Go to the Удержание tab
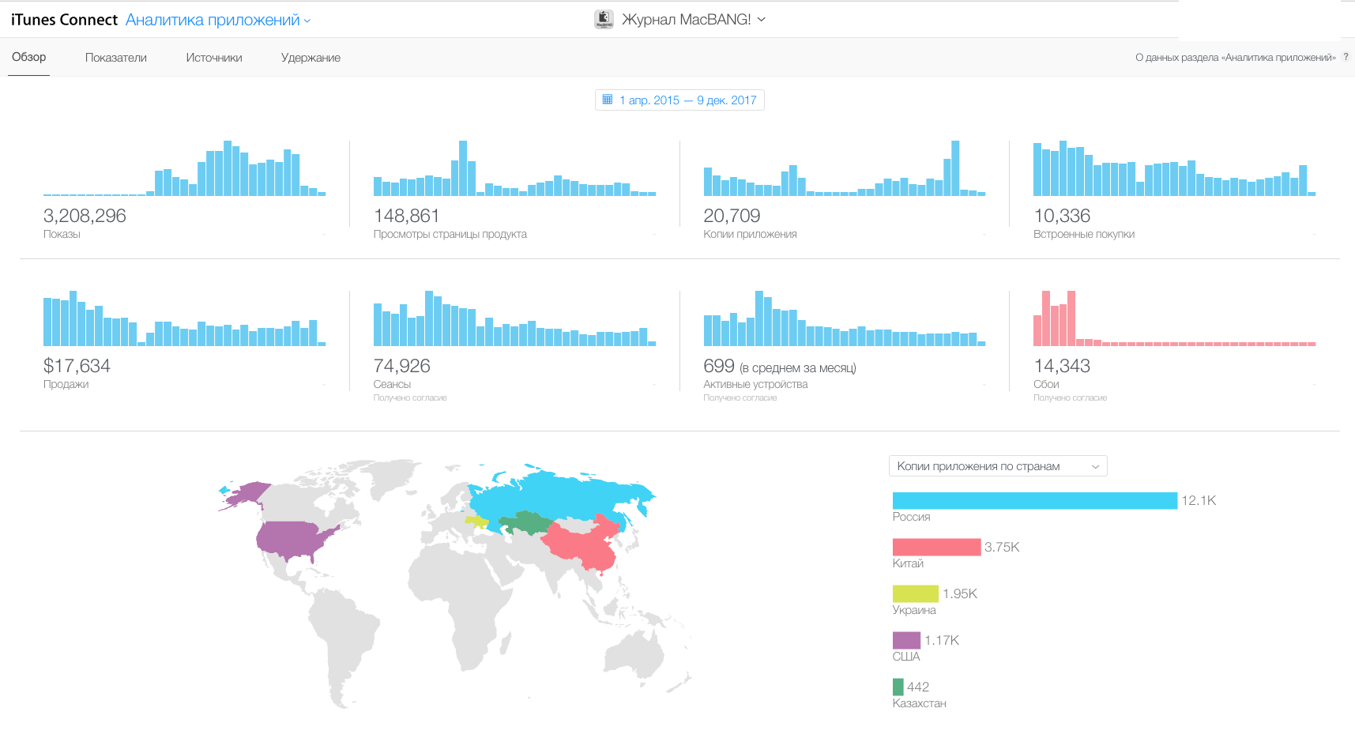The height and width of the screenshot is (742, 1355). (311, 58)
